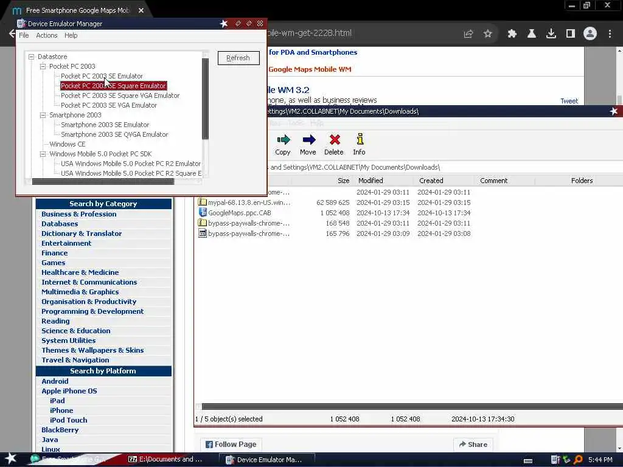Collapse the Pocket PC 2003 node
Screen dimensions: 623x467
tap(43, 66)
